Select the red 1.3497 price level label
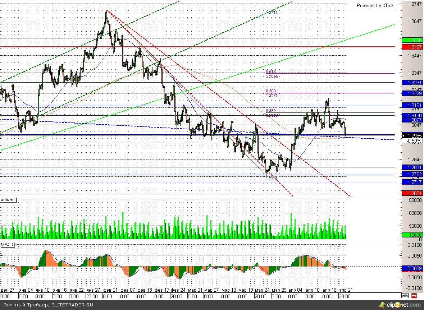The image size is (424, 310). [412, 47]
